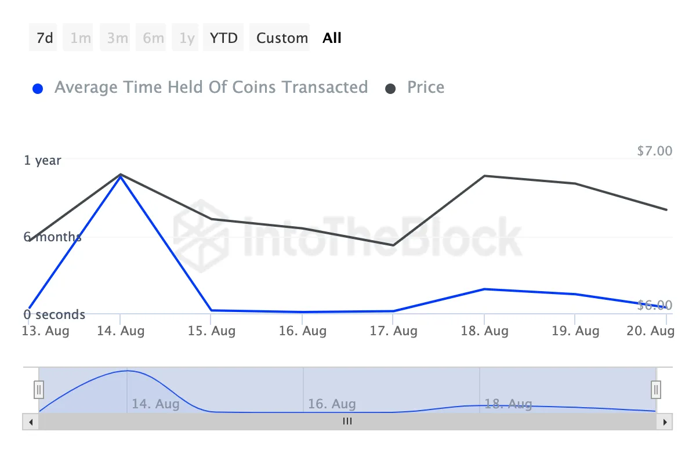Choose the 3m range option
Image resolution: width=696 pixels, height=464 pixels.
[117, 38]
